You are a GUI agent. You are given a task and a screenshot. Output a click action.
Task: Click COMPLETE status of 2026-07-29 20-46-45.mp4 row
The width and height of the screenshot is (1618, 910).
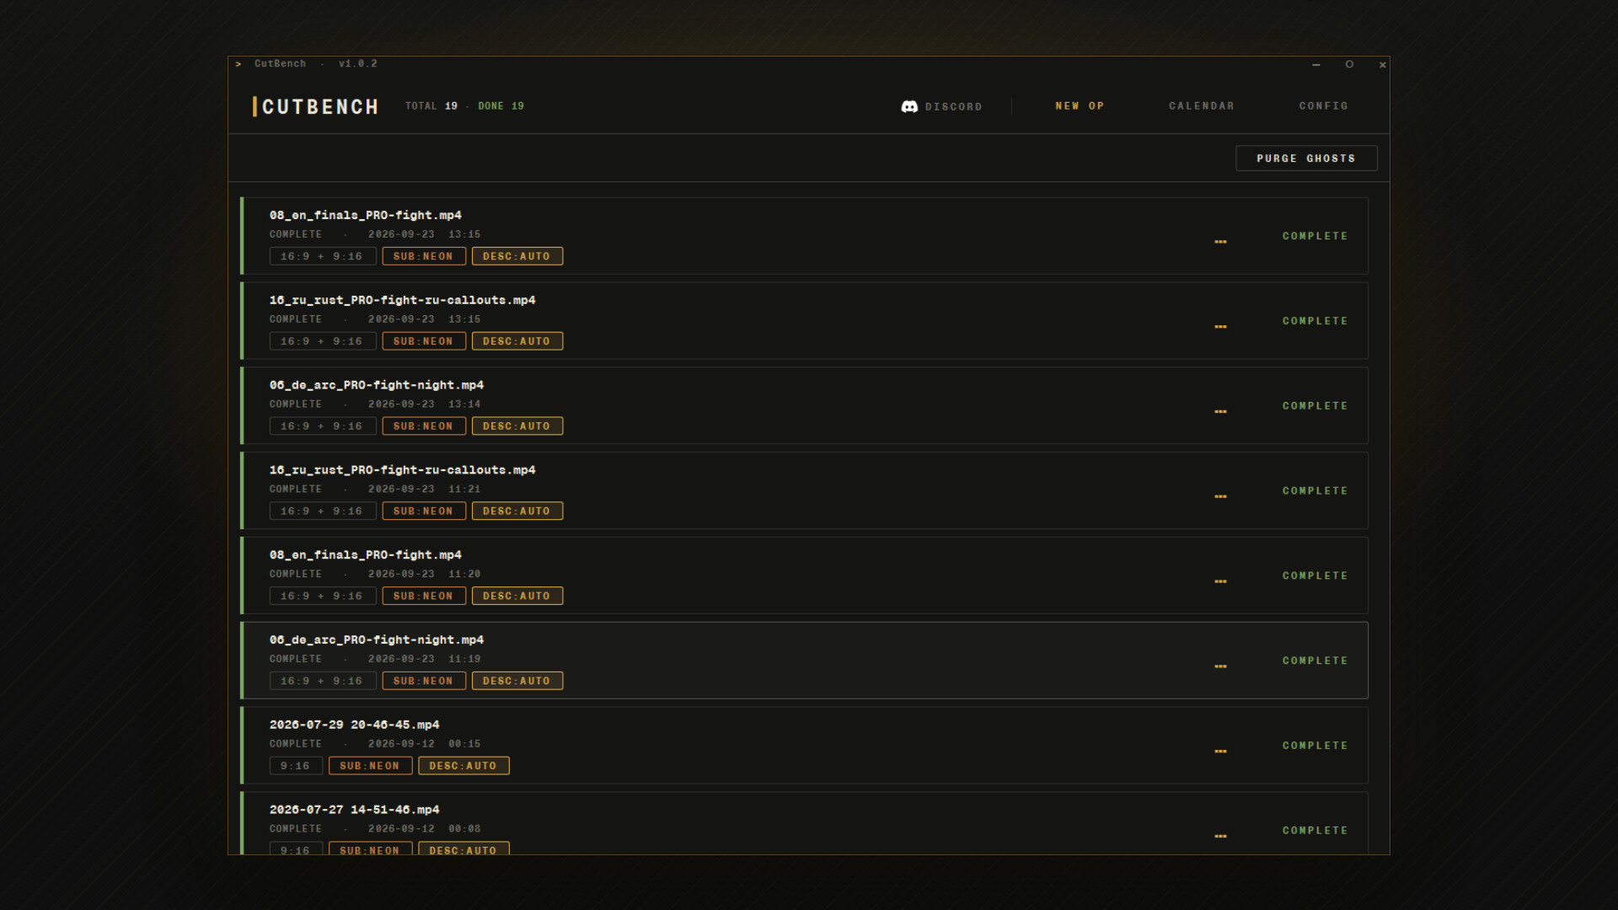click(x=1315, y=747)
